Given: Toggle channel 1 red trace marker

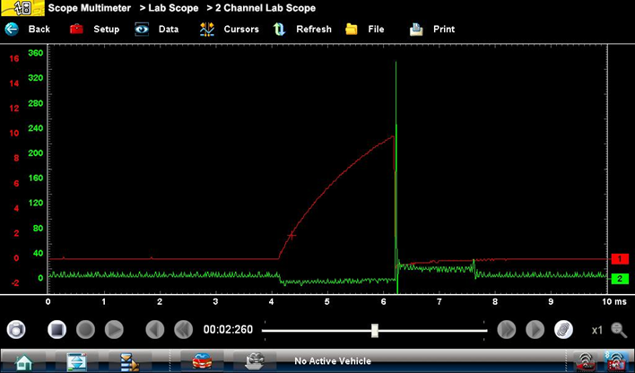Looking at the screenshot, I should pos(619,258).
